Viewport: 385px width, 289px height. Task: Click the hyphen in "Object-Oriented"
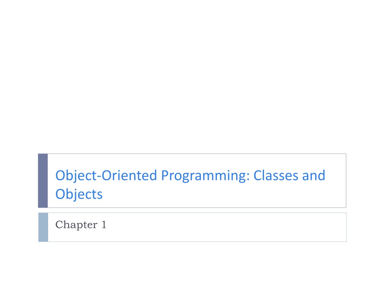(99, 177)
